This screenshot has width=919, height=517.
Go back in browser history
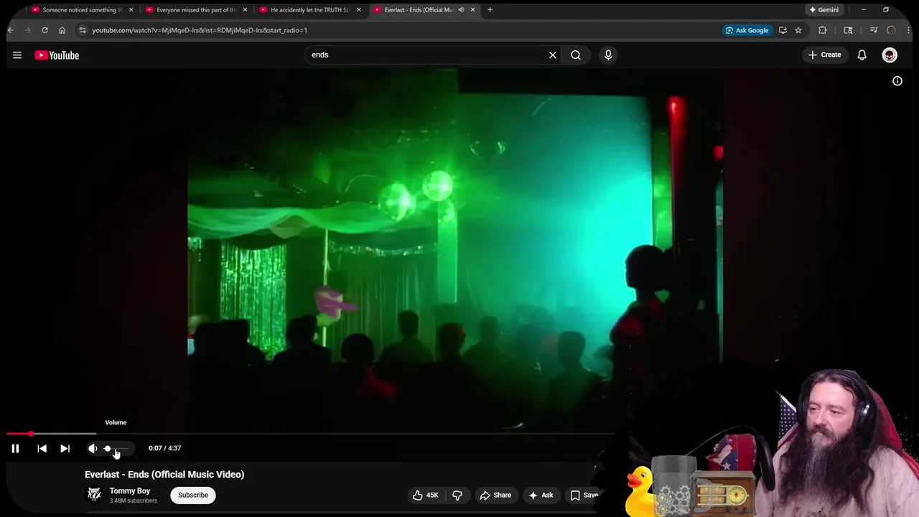coord(11,30)
